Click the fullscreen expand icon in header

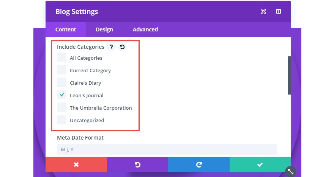pyautogui.click(x=263, y=11)
